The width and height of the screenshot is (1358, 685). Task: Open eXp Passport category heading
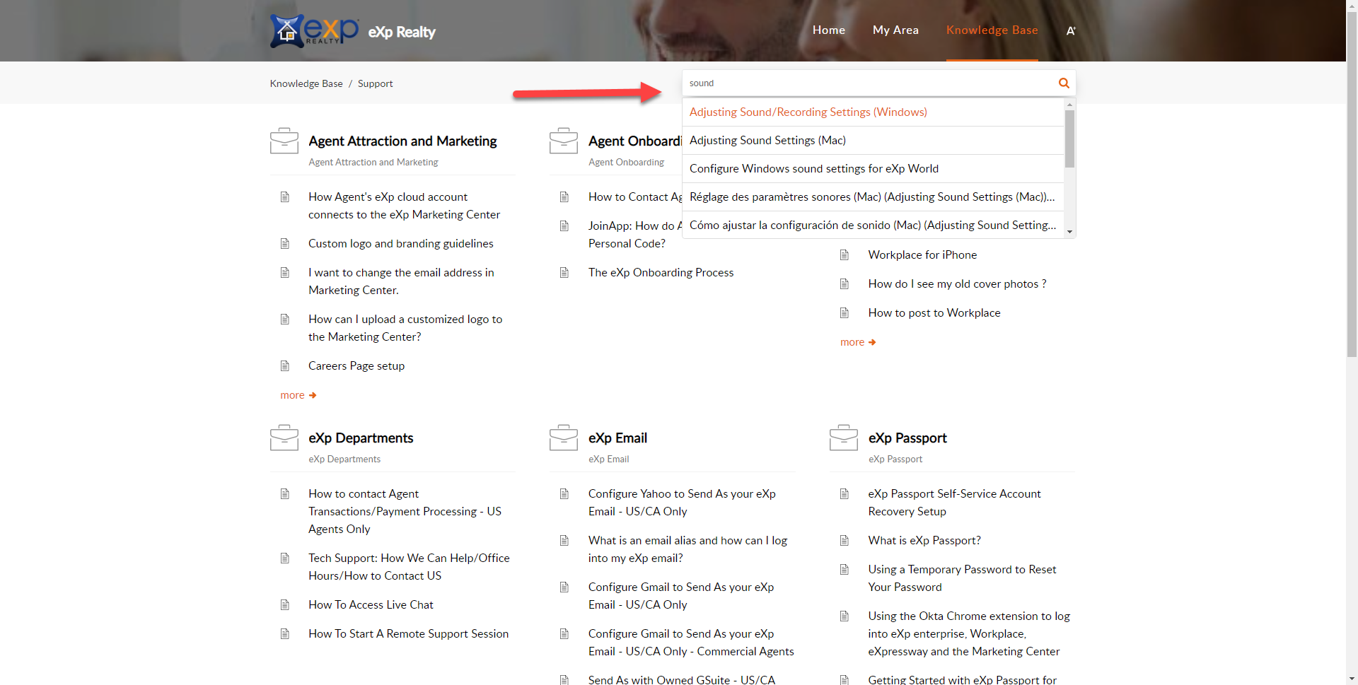(907, 438)
